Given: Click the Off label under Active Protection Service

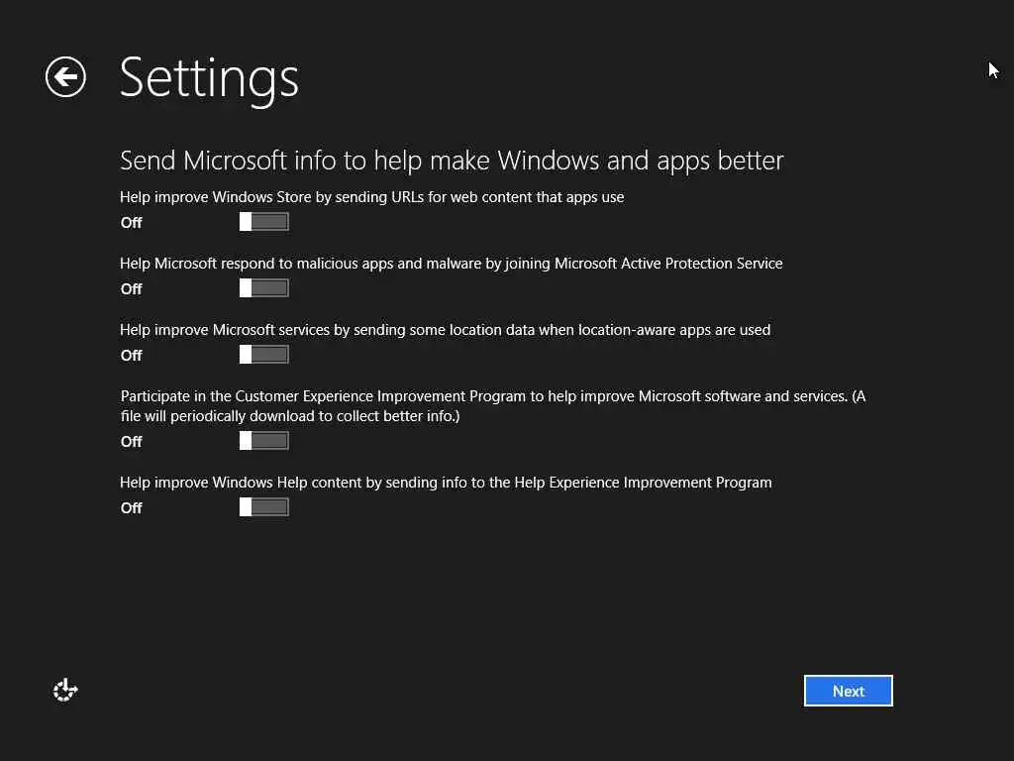Looking at the screenshot, I should coord(132,289).
